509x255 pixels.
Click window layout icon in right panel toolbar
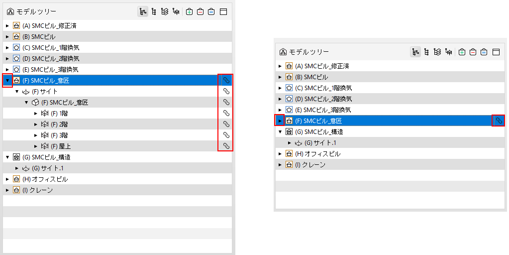(x=496, y=52)
